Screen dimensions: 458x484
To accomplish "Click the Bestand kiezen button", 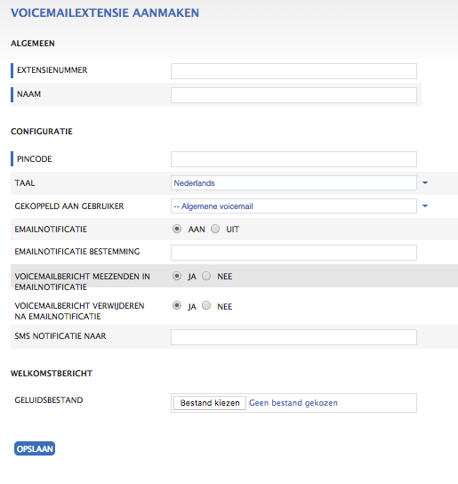I will click(x=210, y=403).
